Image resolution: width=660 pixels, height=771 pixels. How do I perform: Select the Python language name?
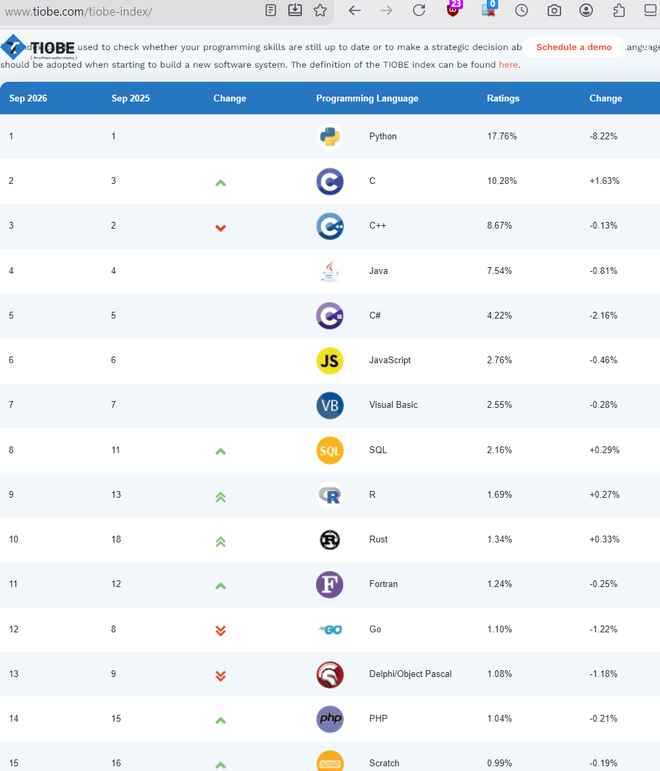383,136
